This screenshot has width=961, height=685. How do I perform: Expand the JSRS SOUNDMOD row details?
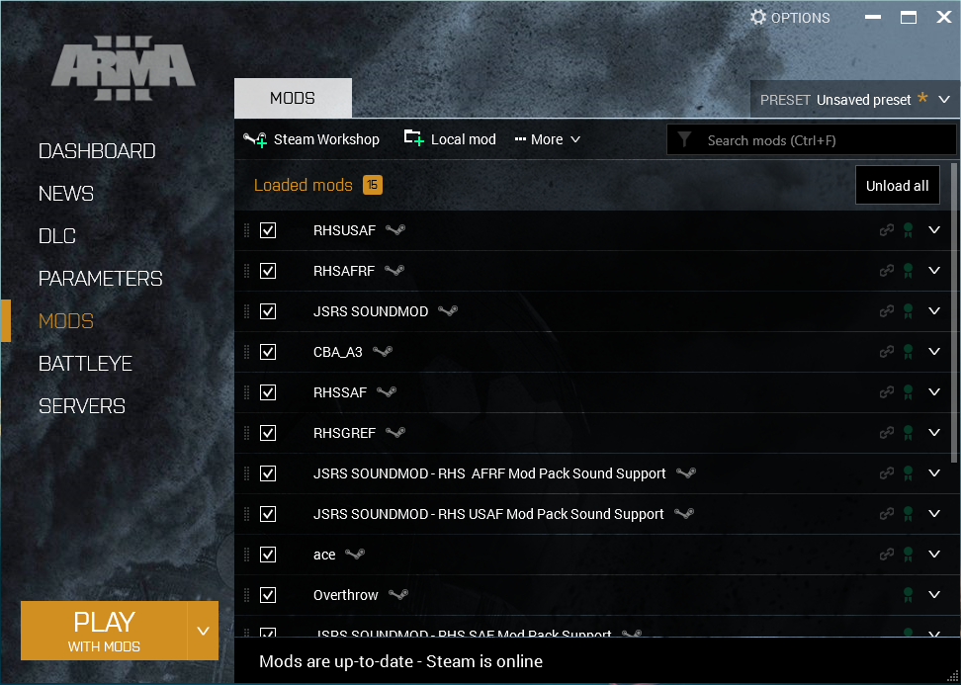[x=935, y=311]
